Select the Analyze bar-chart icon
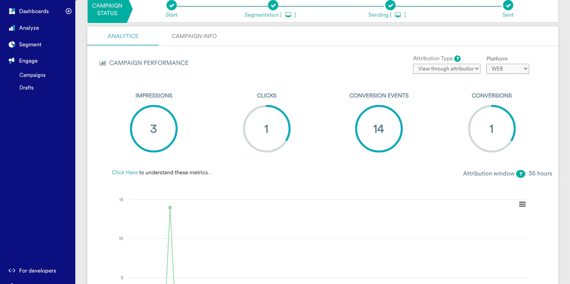Screen dimensions: 570x284 (x=11, y=28)
